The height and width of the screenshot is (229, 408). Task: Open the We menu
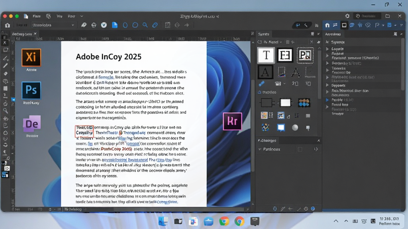point(60,16)
